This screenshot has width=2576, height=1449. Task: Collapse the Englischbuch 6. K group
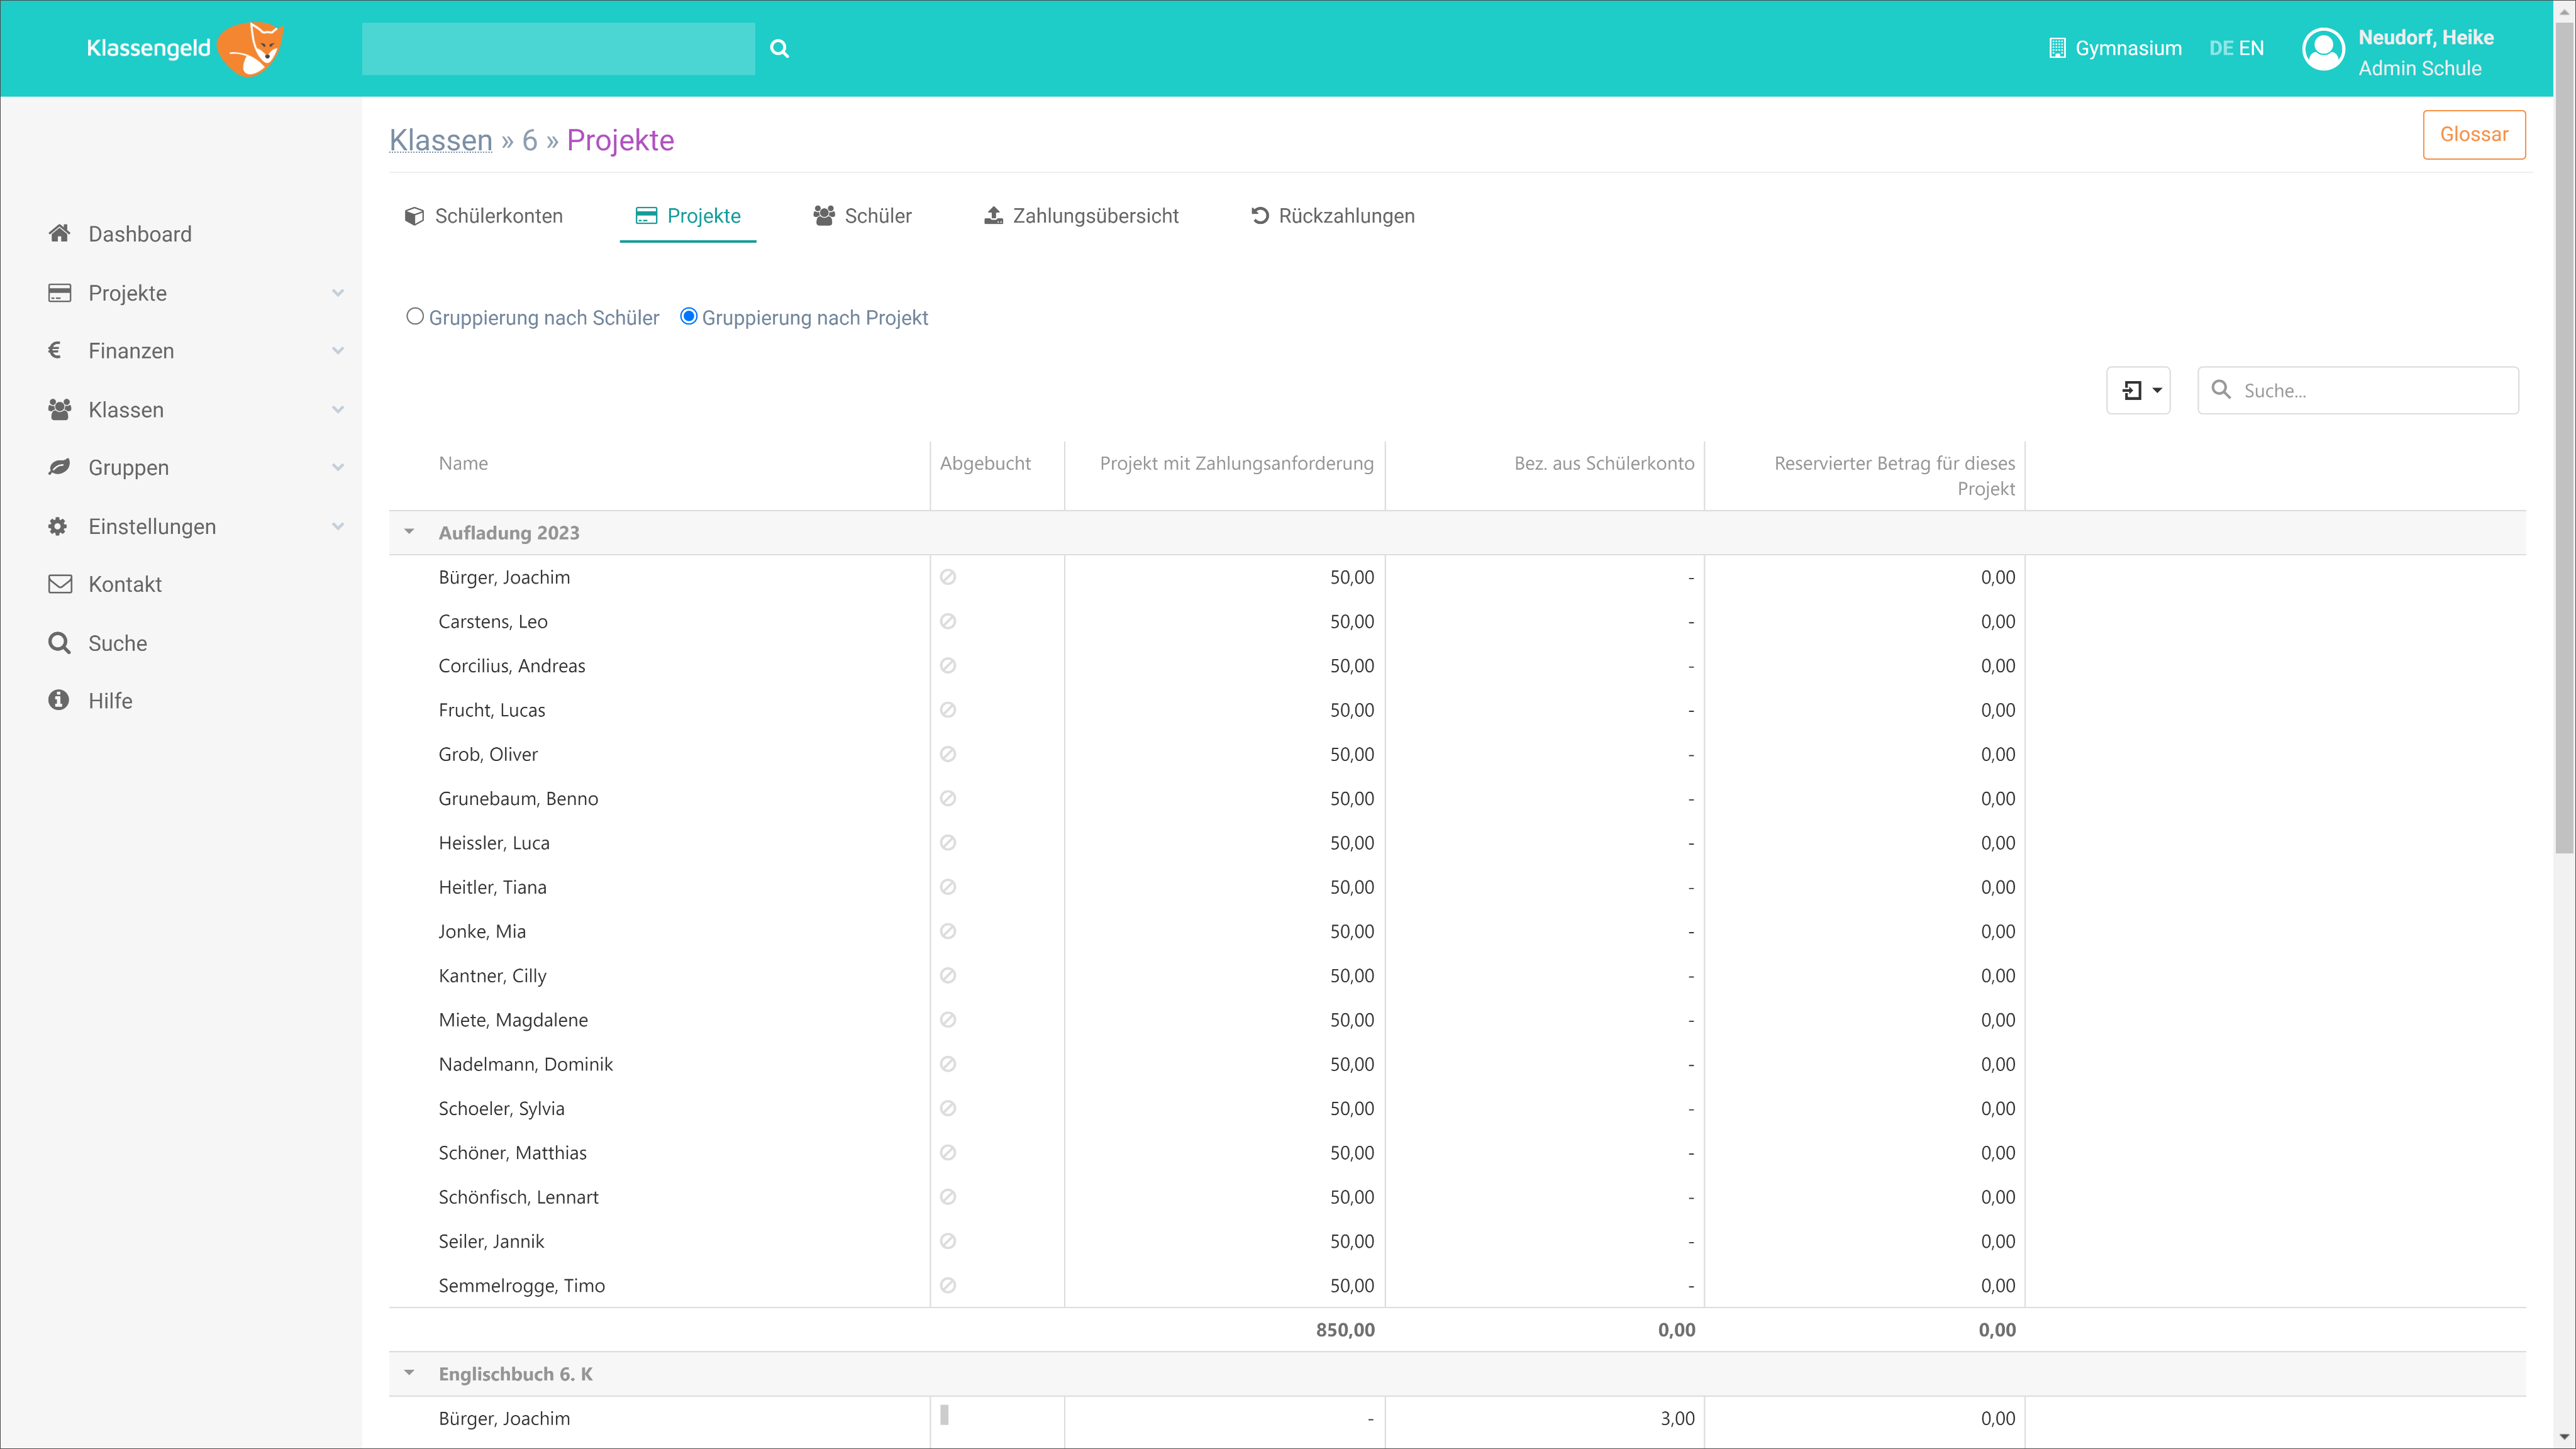pyautogui.click(x=409, y=1373)
